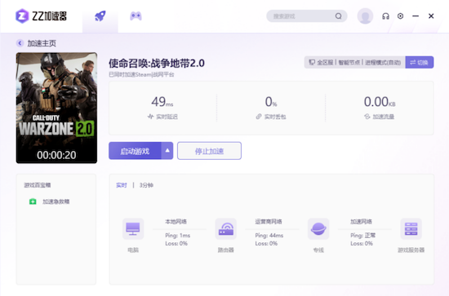Click the search magnifier icon

[x=339, y=16]
